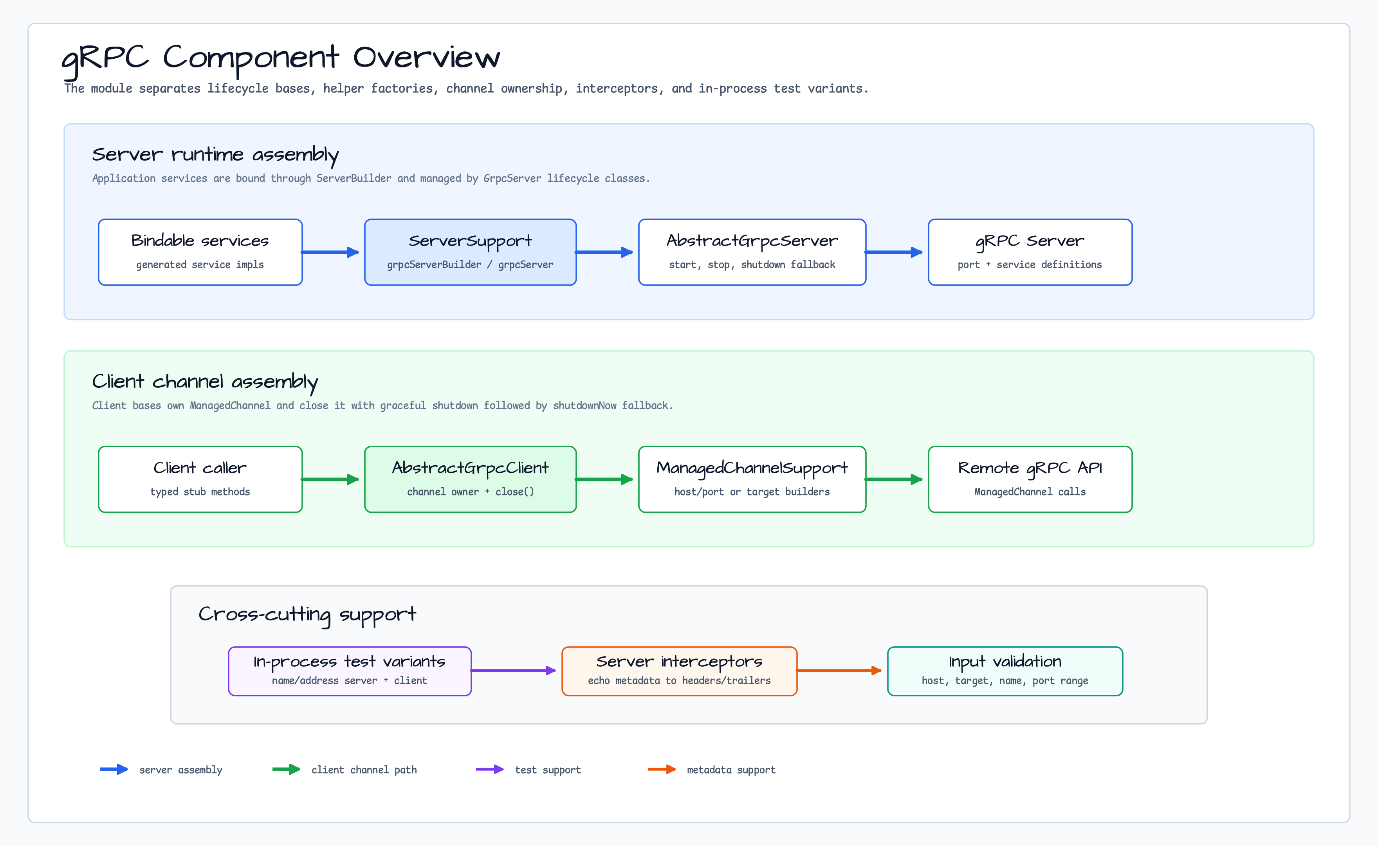Click 'host/port or target builders' text

[752, 492]
